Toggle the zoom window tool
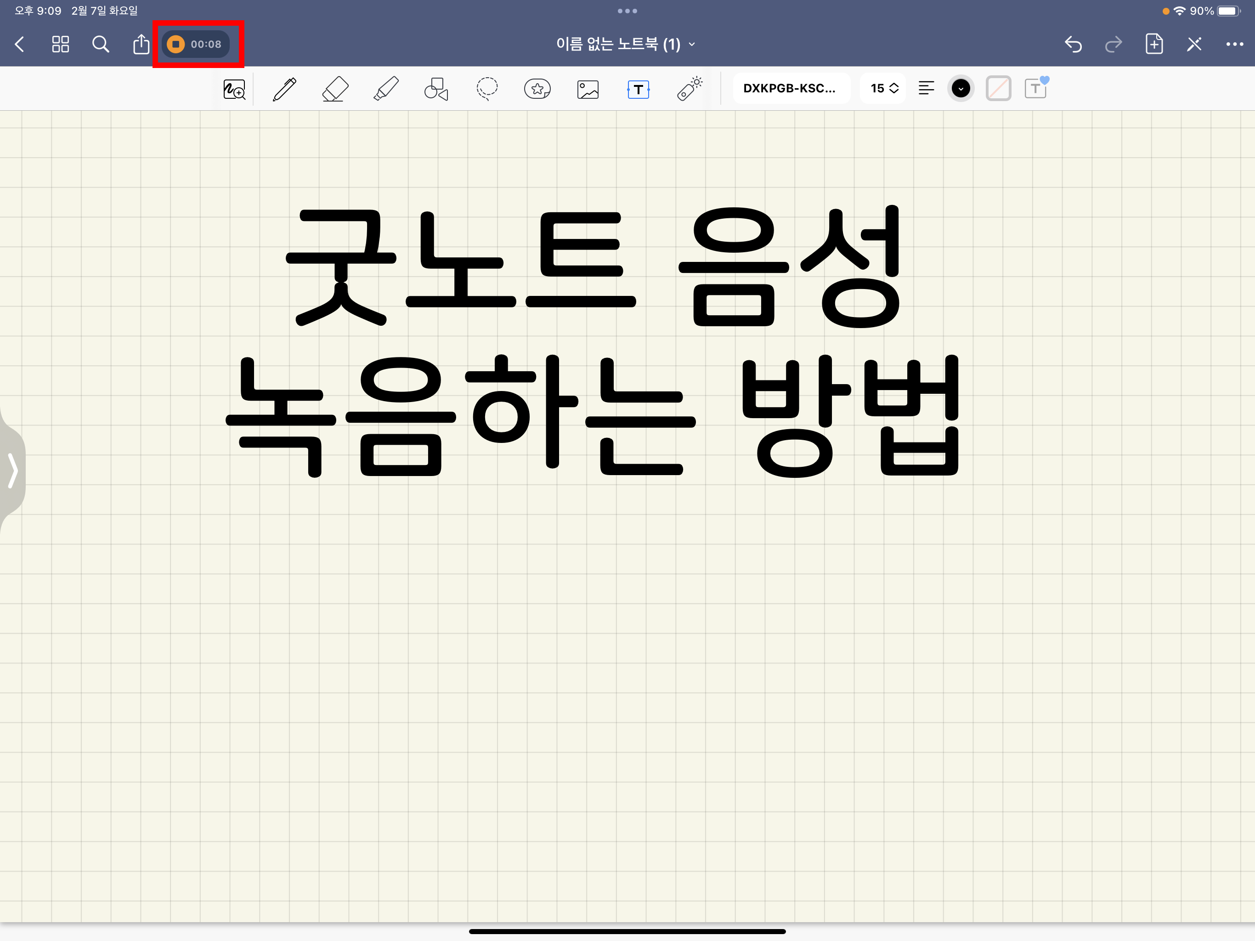Screen dimensions: 1255x941 [x=234, y=89]
